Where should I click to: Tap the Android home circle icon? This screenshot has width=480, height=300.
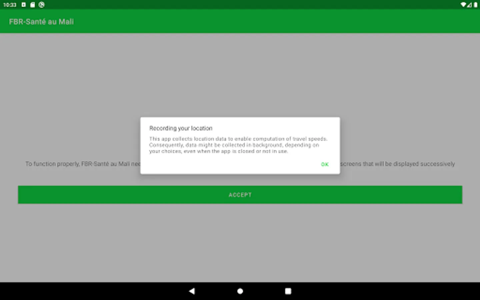click(x=240, y=291)
